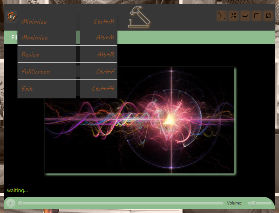Click the minimize bar icon at top right
The image size is (279, 213).
pyautogui.click(x=245, y=16)
